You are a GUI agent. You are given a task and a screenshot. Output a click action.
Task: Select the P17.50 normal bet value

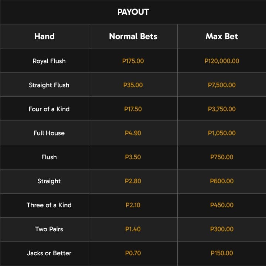tap(133, 109)
